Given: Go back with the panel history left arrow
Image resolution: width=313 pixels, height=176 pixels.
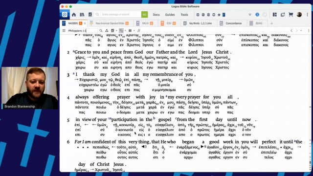Looking at the screenshot, I should coord(291,31).
